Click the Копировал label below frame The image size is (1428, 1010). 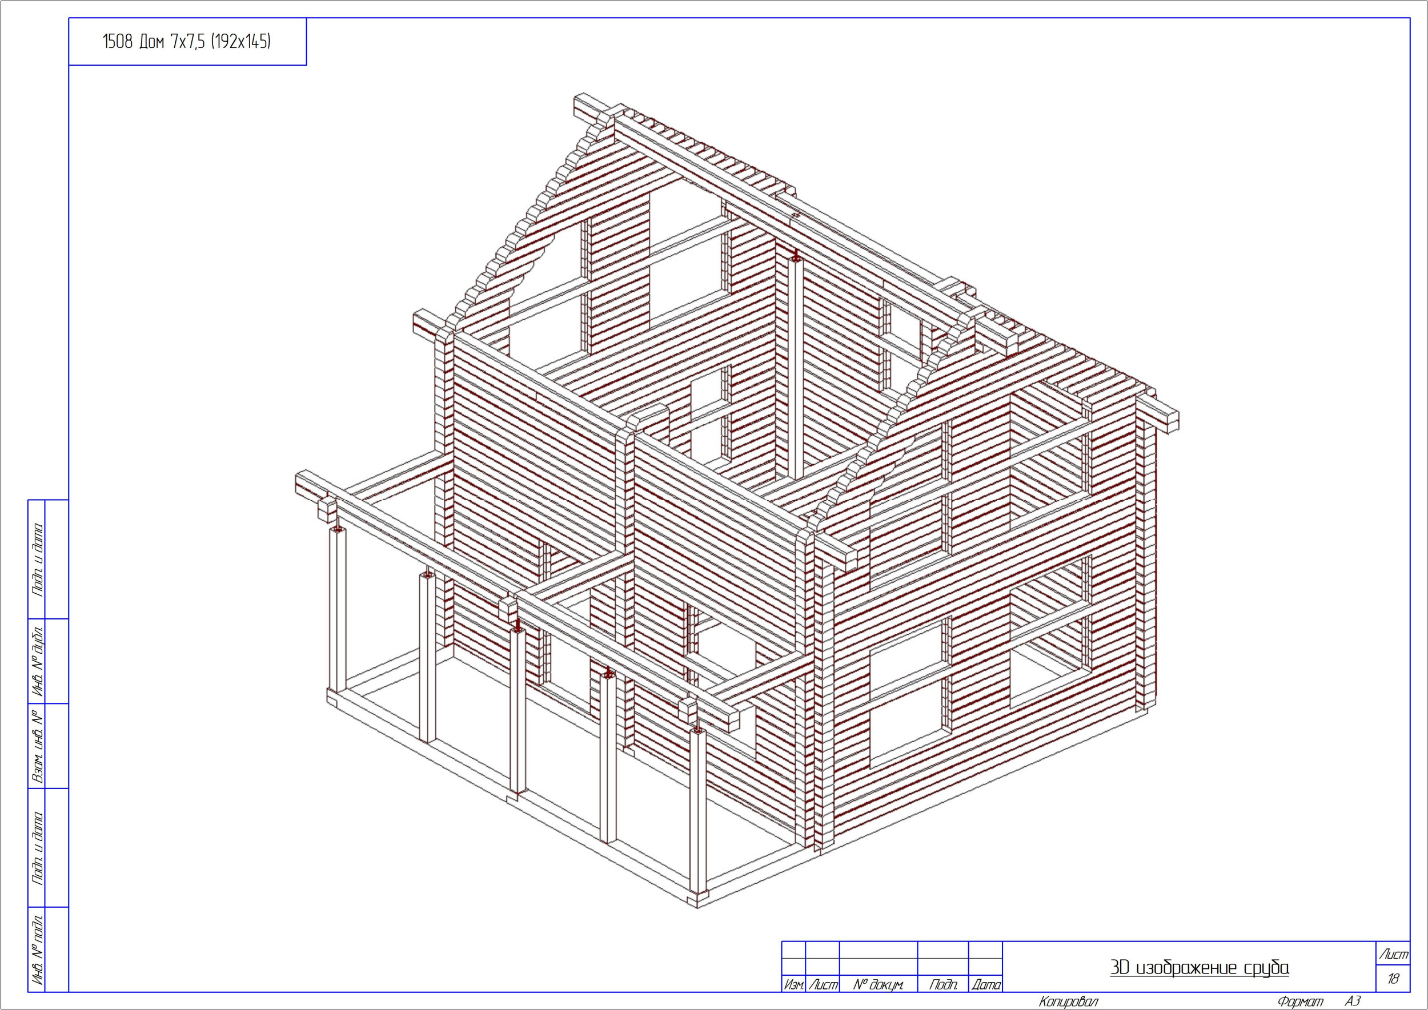1068,1001
